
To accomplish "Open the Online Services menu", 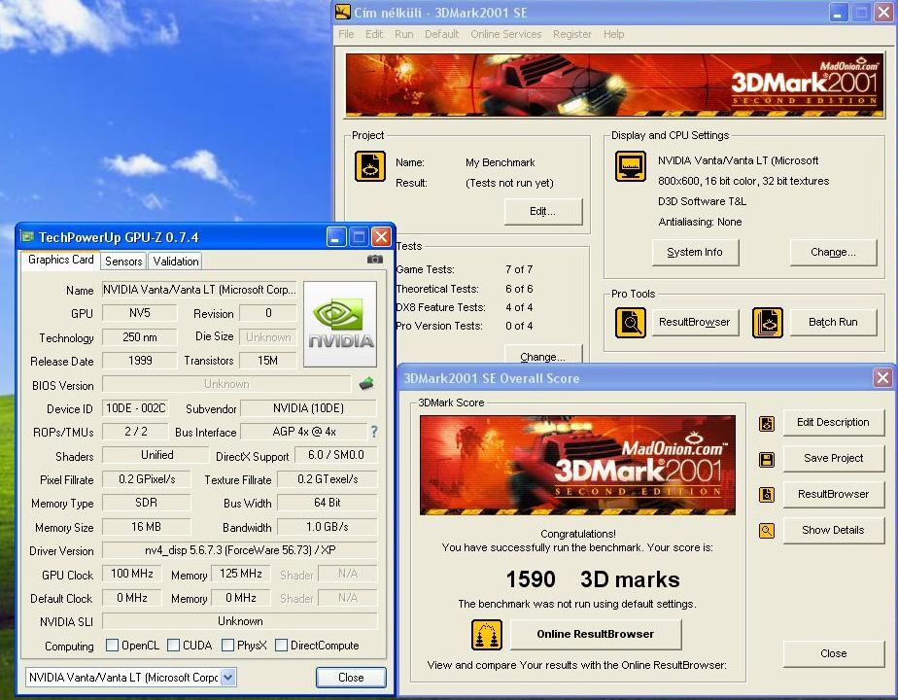I will (x=505, y=34).
